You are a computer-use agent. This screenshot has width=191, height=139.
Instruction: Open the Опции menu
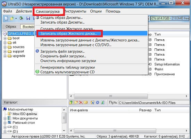pyautogui.click(x=96, y=11)
